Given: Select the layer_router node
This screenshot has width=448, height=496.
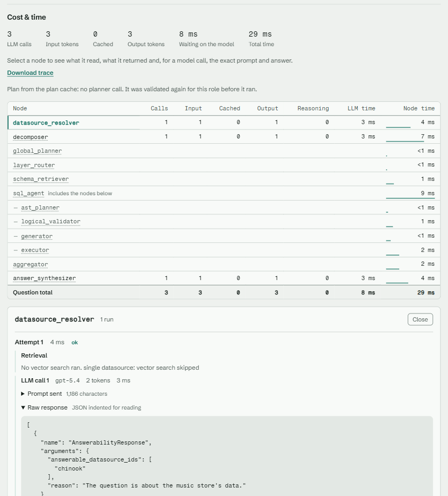Looking at the screenshot, I should point(34,165).
